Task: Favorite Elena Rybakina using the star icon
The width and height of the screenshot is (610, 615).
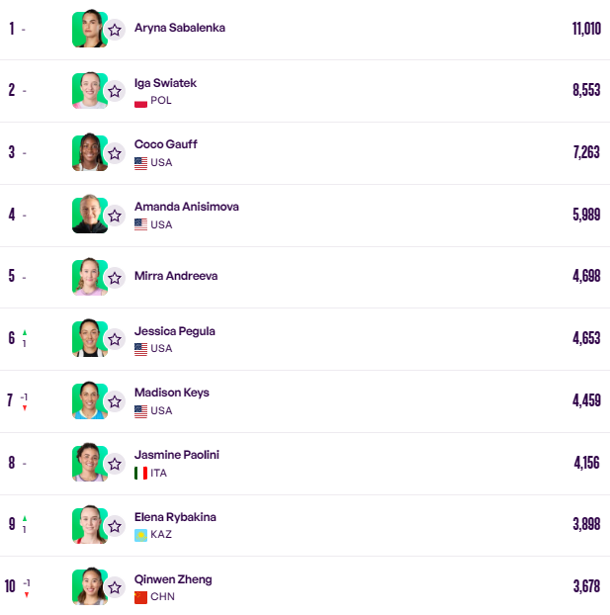Action: pyautogui.click(x=115, y=526)
